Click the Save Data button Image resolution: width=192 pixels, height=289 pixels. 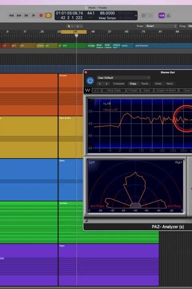pyautogui.click(x=114, y=90)
